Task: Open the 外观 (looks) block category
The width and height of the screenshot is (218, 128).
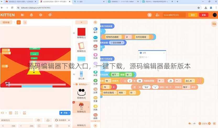Action: 95,56
